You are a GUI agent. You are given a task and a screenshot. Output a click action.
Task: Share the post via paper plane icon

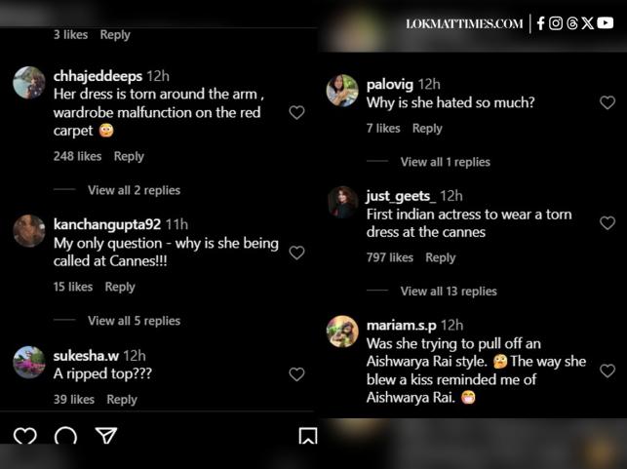click(x=106, y=436)
